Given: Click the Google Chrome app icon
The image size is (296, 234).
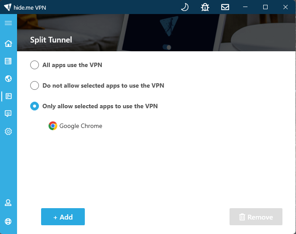Looking at the screenshot, I should pyautogui.click(x=53, y=126).
